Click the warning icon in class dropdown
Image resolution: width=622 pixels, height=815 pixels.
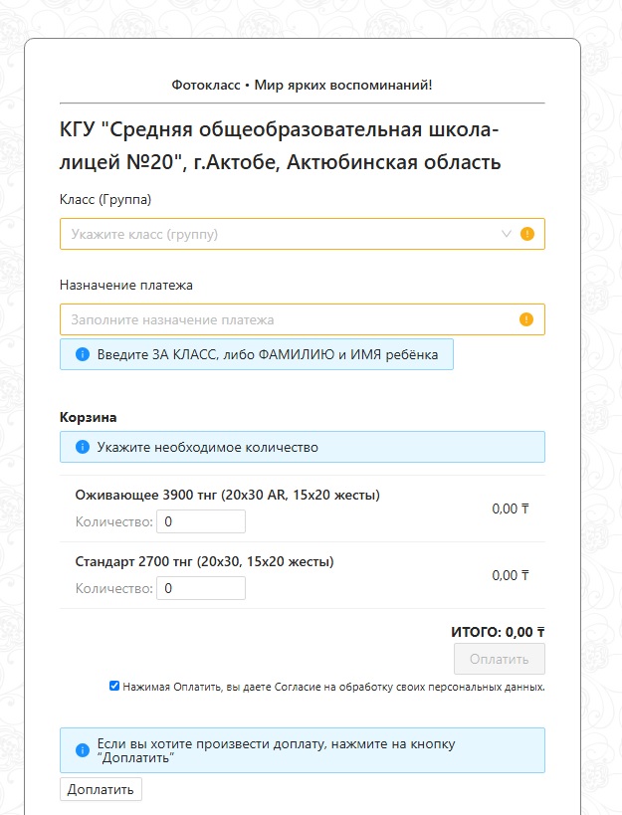pyautogui.click(x=526, y=234)
